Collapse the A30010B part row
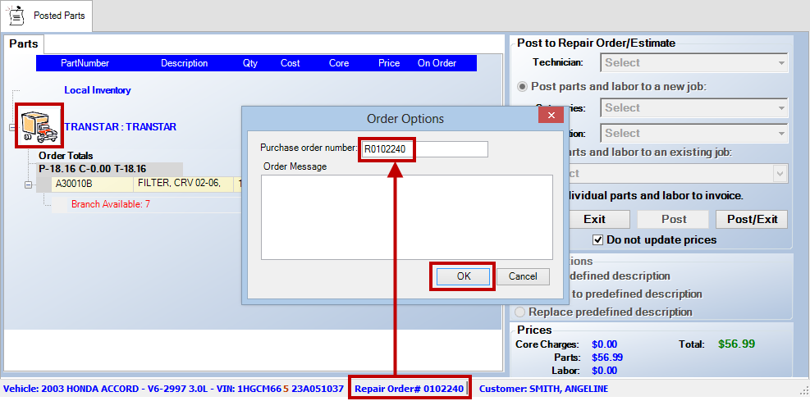 (x=28, y=185)
